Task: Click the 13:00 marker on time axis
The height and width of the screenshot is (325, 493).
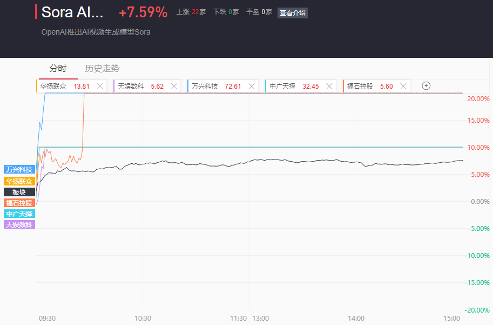Action: pos(261,319)
